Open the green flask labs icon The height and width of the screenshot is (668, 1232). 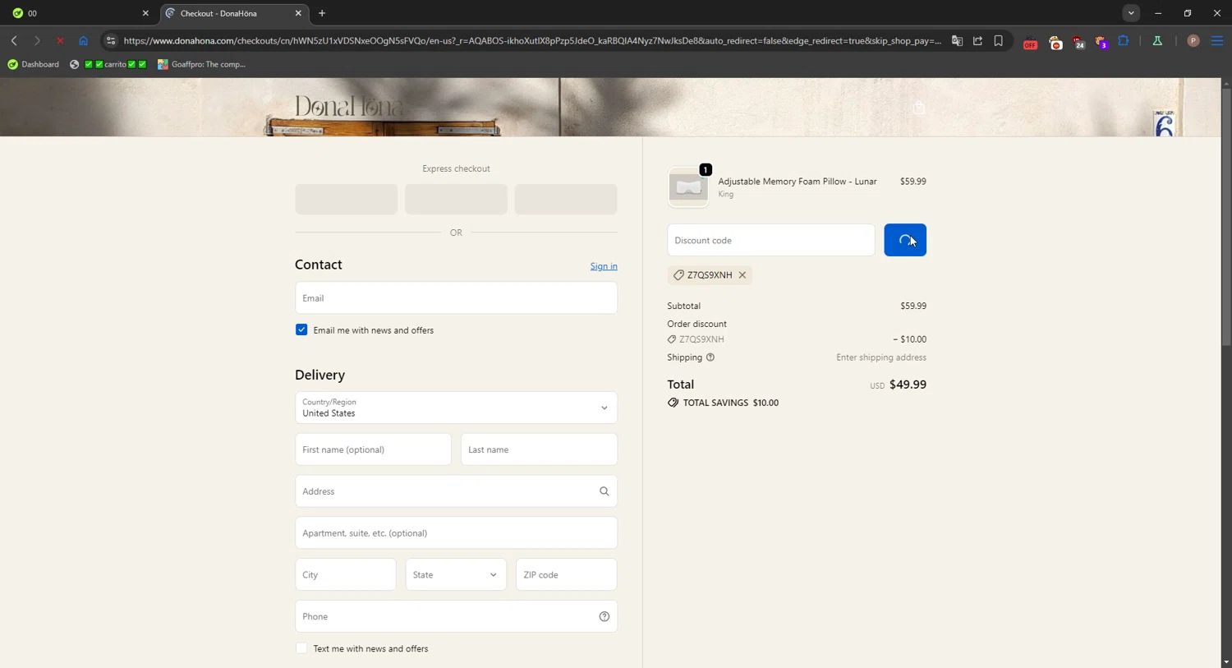(1157, 40)
